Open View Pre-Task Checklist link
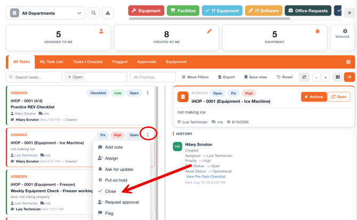This screenshot has height=220, width=357. (x=206, y=176)
